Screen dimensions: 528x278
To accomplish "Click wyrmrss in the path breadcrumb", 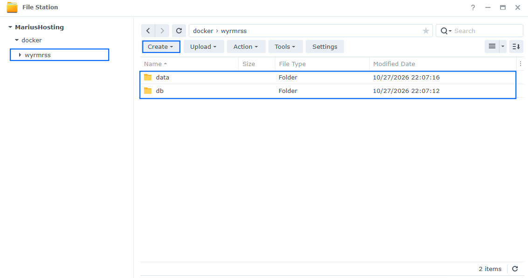I will (x=233, y=31).
